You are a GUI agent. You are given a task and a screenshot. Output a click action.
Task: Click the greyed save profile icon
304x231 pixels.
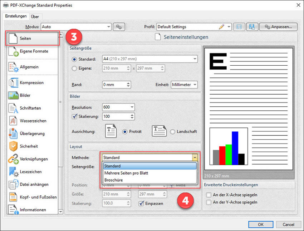pyautogui.click(x=239, y=27)
